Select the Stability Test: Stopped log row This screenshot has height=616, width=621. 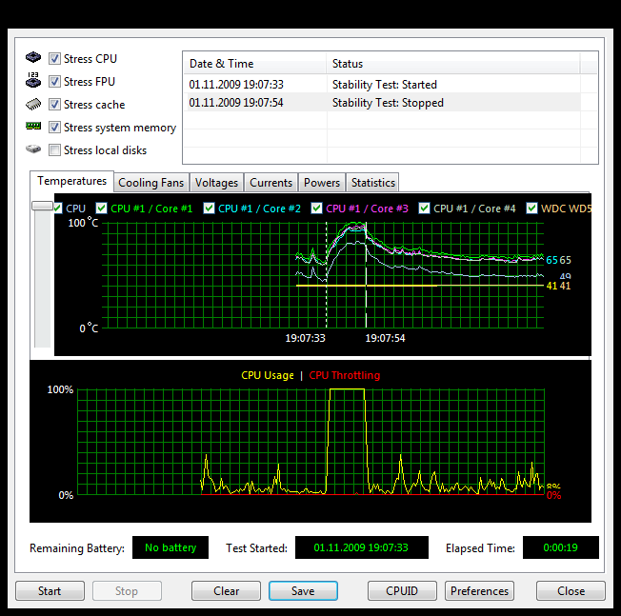click(382, 103)
